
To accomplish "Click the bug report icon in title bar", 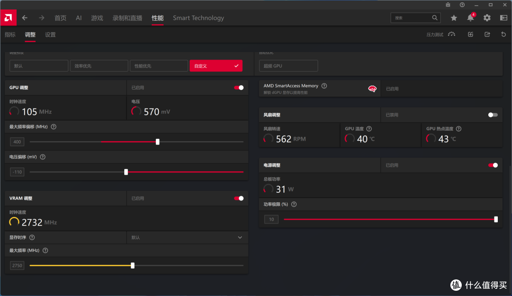I will [448, 5].
